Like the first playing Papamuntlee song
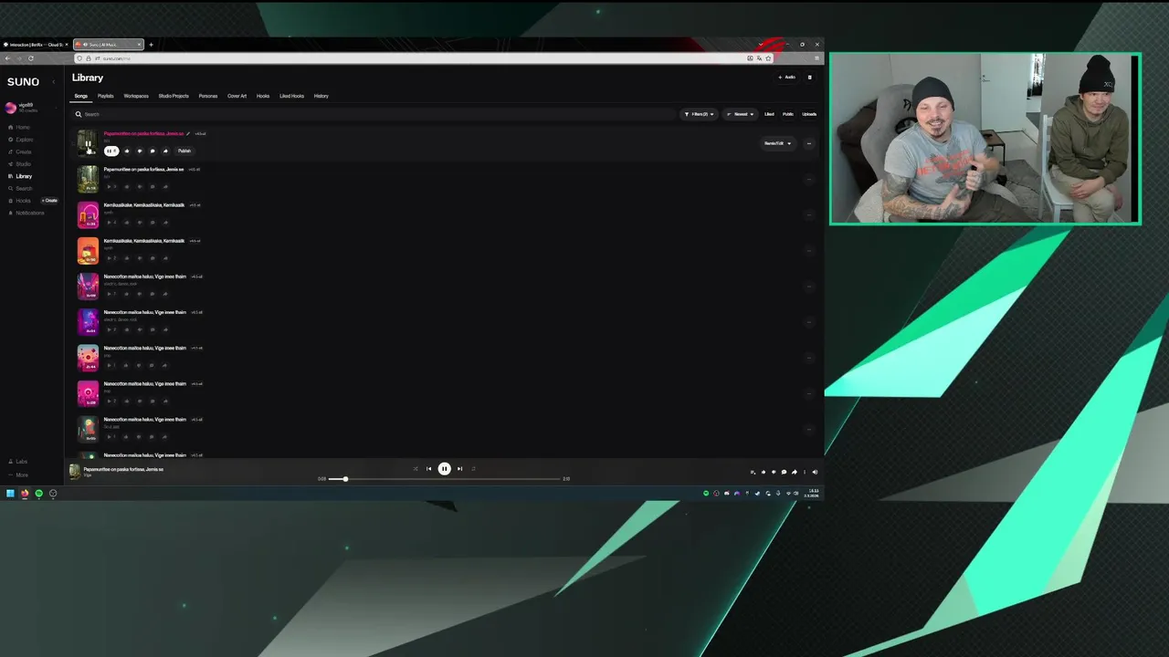The width and height of the screenshot is (1169, 657). pyautogui.click(x=127, y=151)
